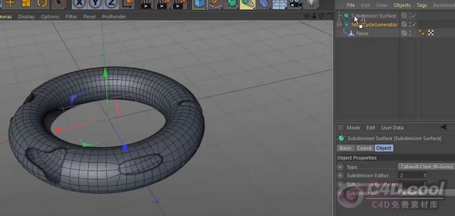Viewport: 455px width, 216px height.
Task: Select the Rotate tool icon
Action: coord(42,4)
